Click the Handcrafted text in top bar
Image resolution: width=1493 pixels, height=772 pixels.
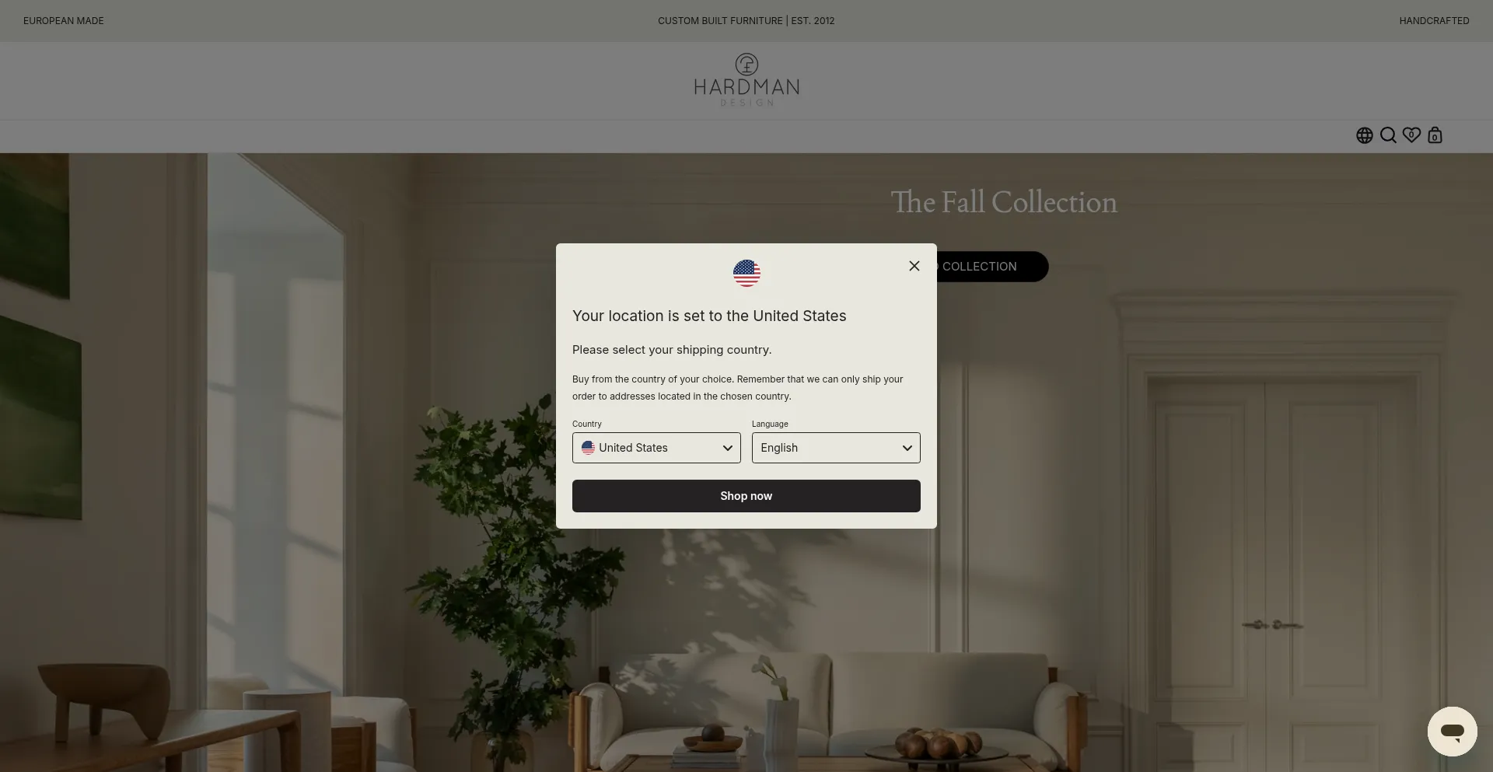tap(1434, 21)
